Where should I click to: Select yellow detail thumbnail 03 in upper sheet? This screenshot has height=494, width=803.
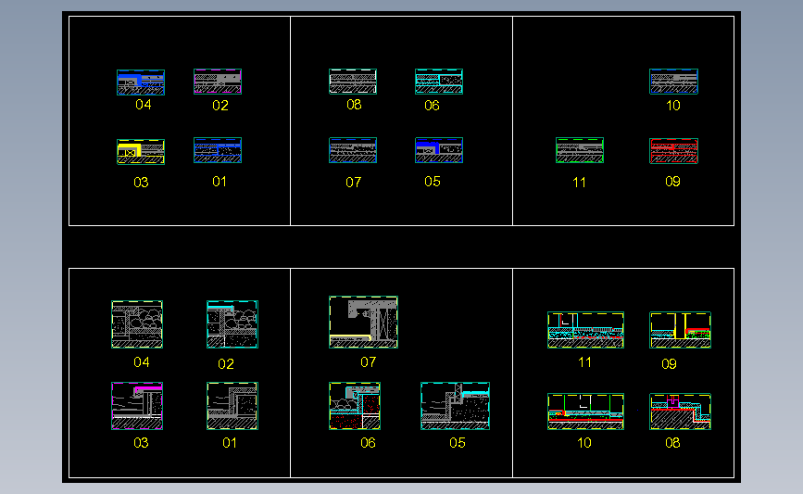141,152
